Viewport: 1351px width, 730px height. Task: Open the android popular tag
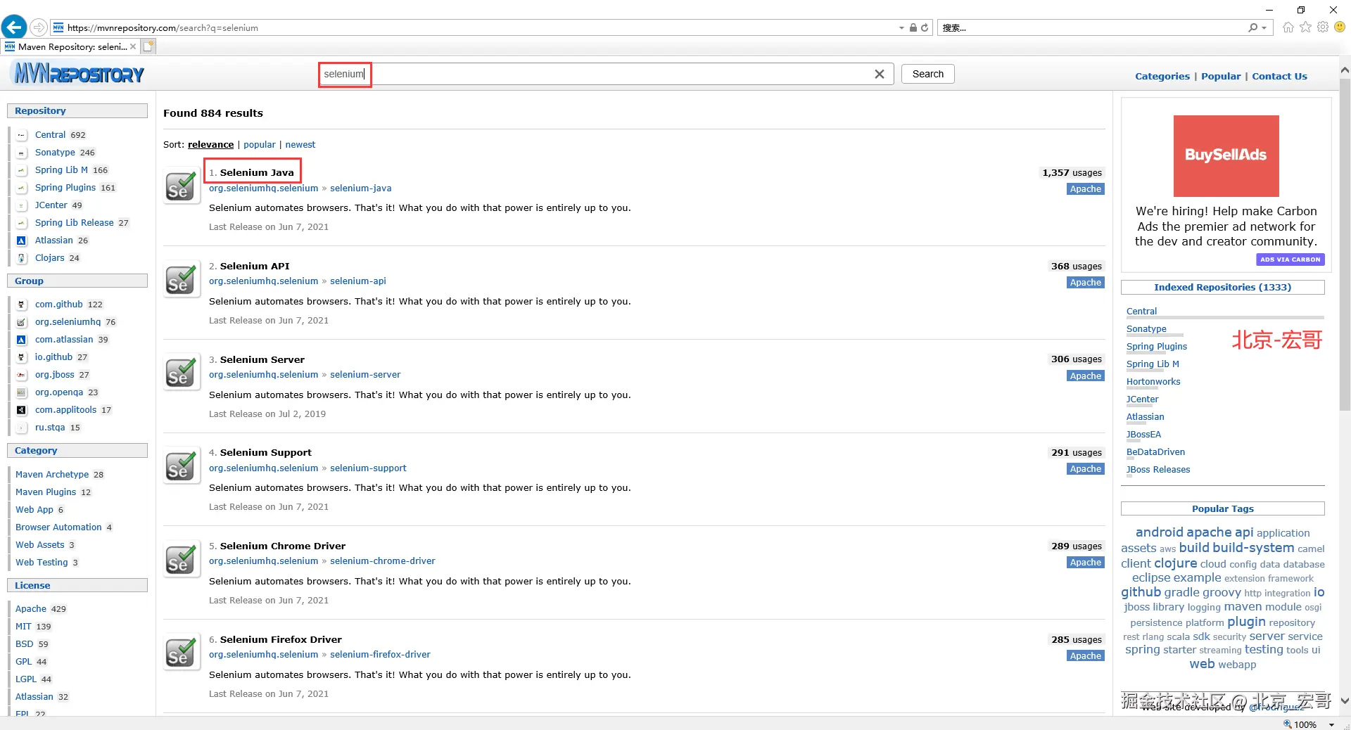tap(1160, 532)
